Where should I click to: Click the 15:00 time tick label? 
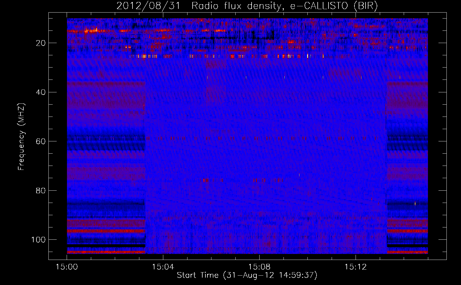click(67, 267)
